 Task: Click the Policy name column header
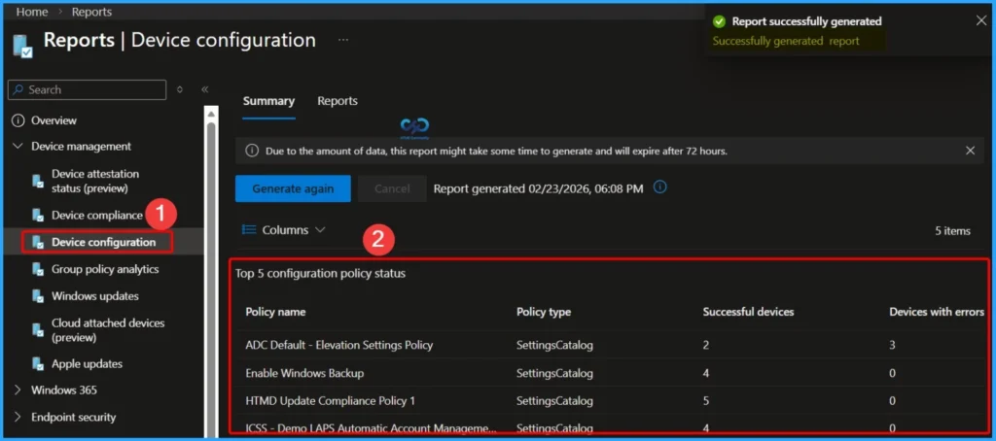[275, 312]
